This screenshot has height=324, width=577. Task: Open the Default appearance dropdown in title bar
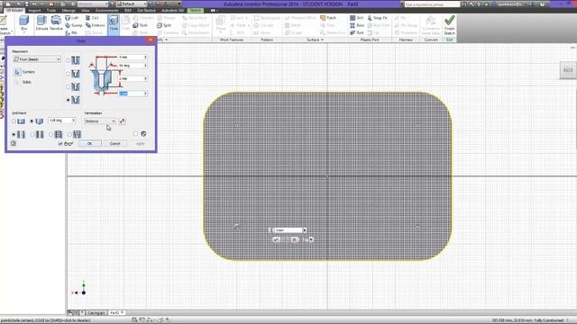pyautogui.click(x=131, y=4)
